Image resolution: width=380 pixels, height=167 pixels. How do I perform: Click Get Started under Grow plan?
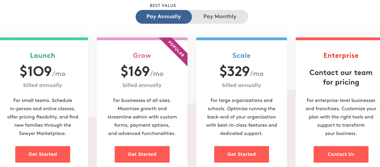point(142,154)
